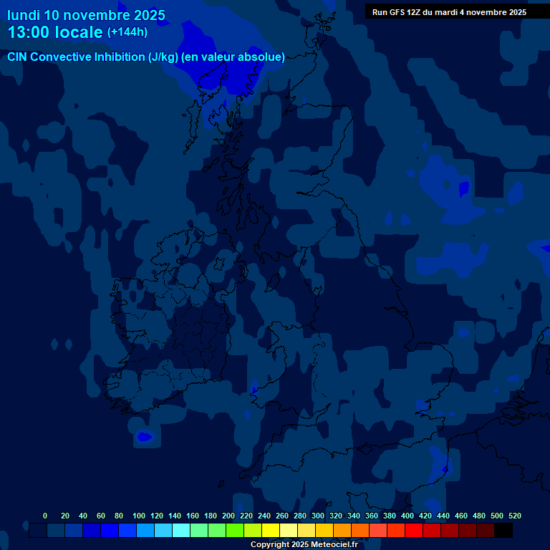Select the orange swatch near 320

(x=342, y=531)
